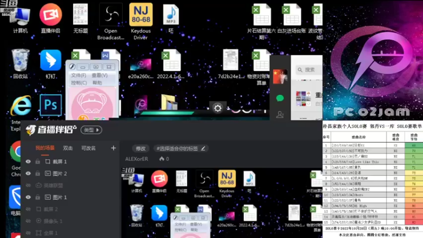Launch the 钉钉 DingTalk shortcut
Image resolution: width=423 pixels, height=238 pixels.
tap(50, 64)
